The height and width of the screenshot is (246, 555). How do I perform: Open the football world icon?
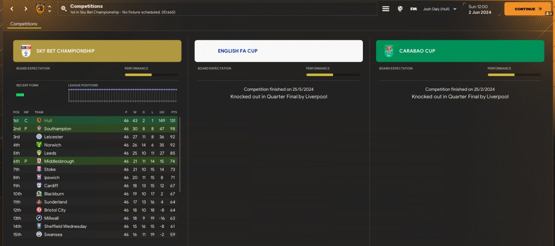coord(400,9)
